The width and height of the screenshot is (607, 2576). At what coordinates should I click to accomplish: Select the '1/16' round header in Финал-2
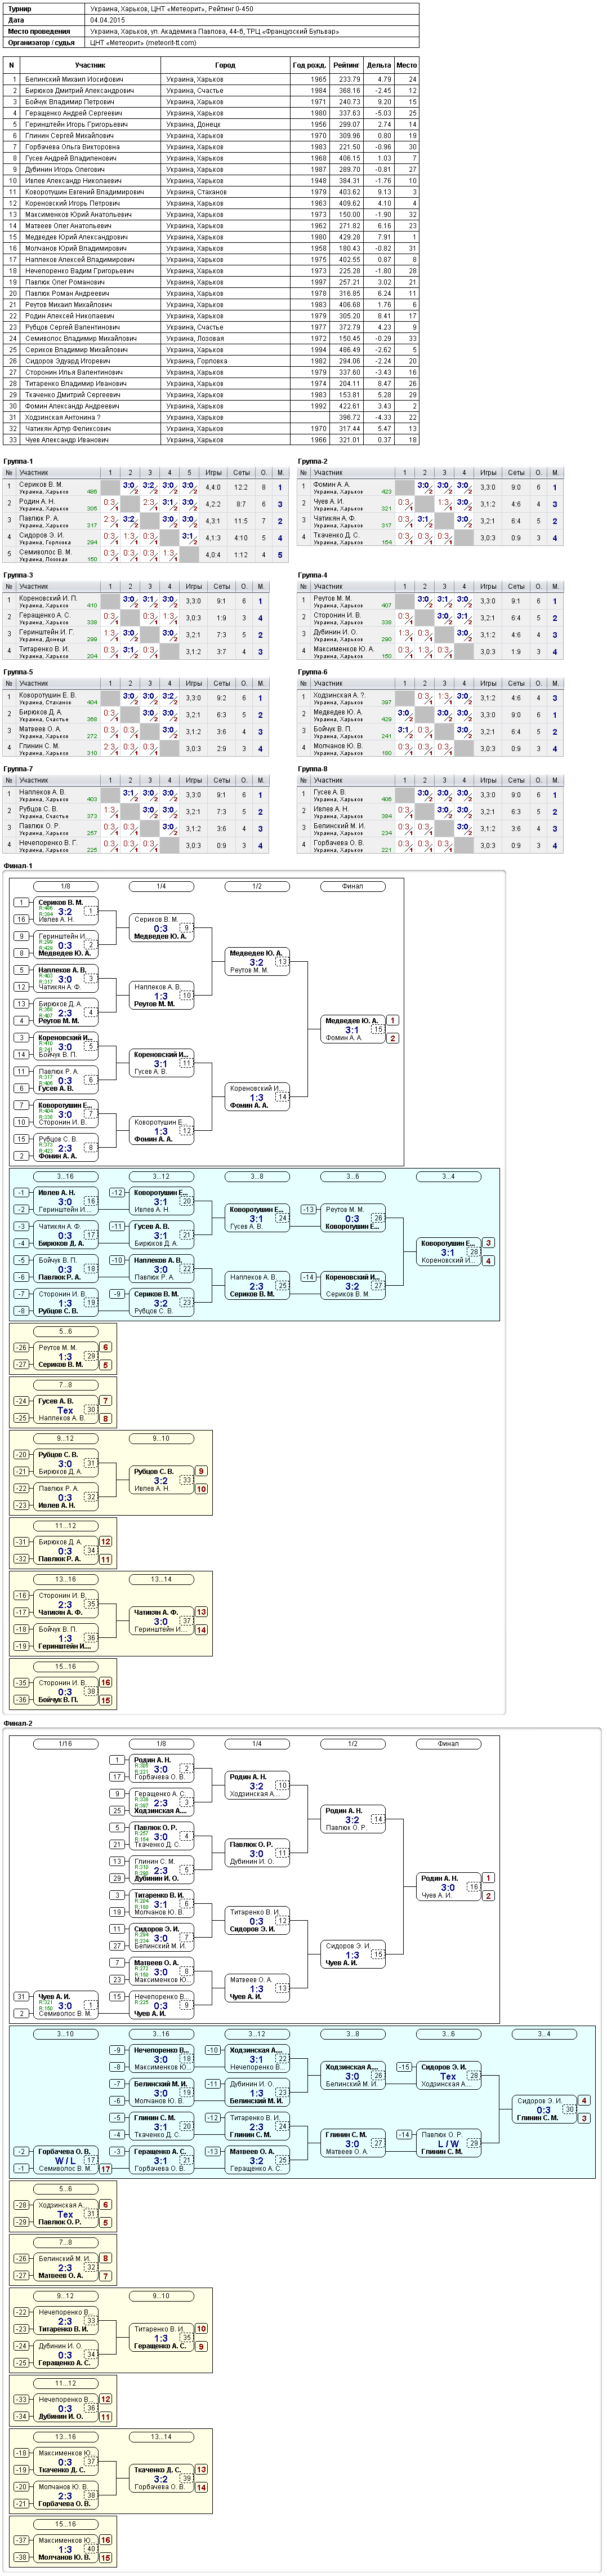(65, 1744)
